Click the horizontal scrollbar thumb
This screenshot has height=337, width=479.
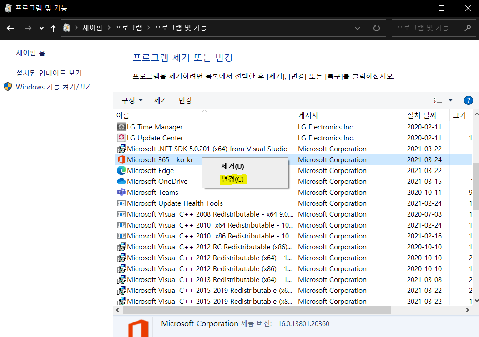[x=257, y=310]
